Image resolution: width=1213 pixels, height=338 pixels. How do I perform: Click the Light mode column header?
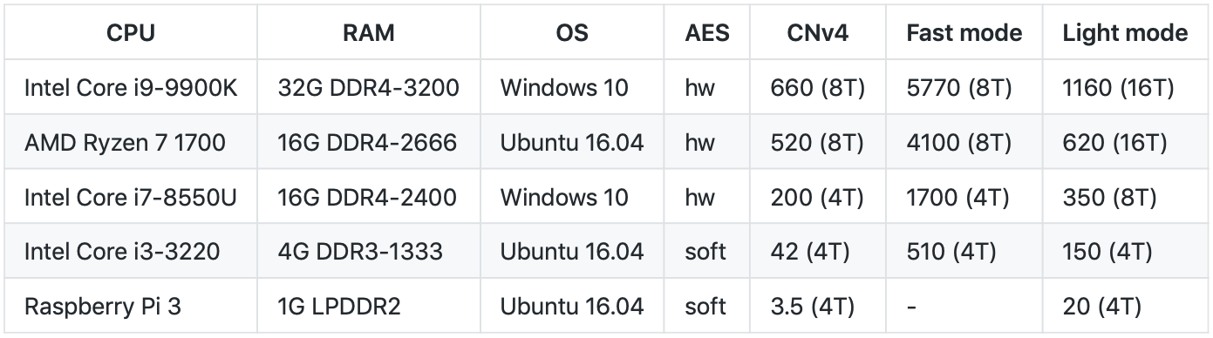coord(1125,33)
